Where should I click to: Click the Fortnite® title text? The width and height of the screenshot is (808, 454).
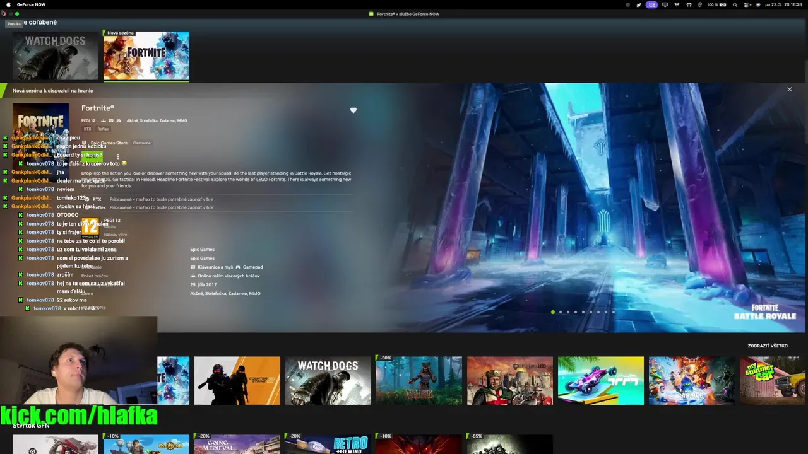(98, 108)
